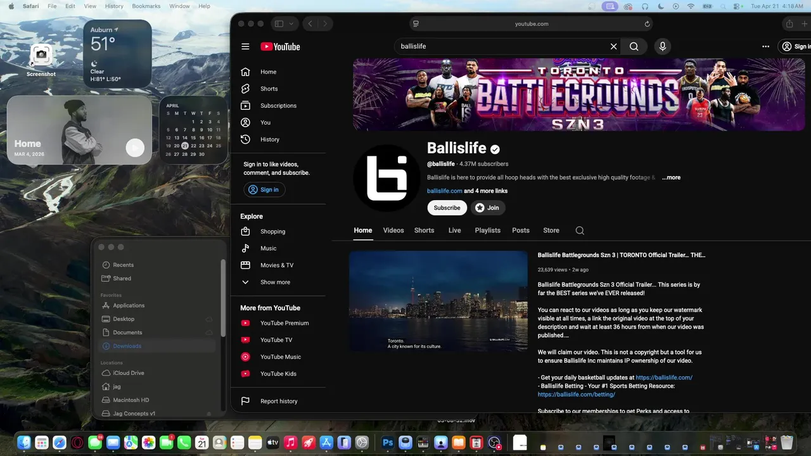Viewport: 811px width, 456px height.
Task: Open Safari's Bookmarks menu
Action: 146,6
